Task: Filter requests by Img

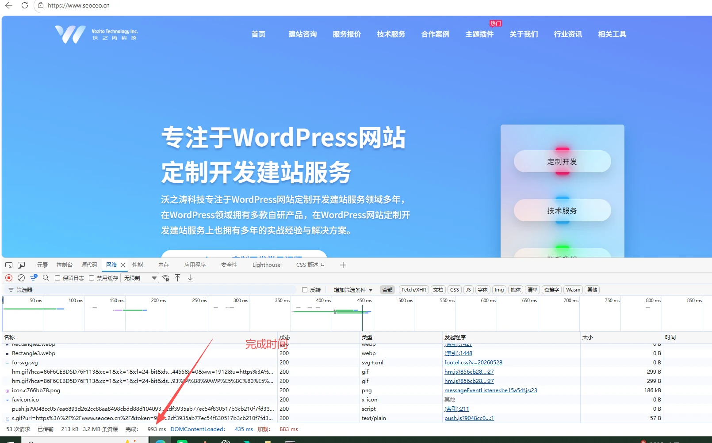Action: click(x=499, y=290)
